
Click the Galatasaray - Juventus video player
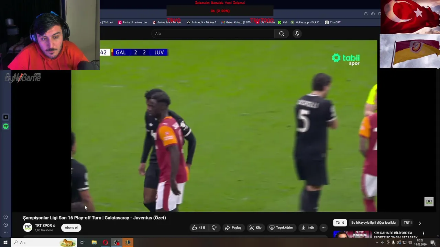point(224,126)
